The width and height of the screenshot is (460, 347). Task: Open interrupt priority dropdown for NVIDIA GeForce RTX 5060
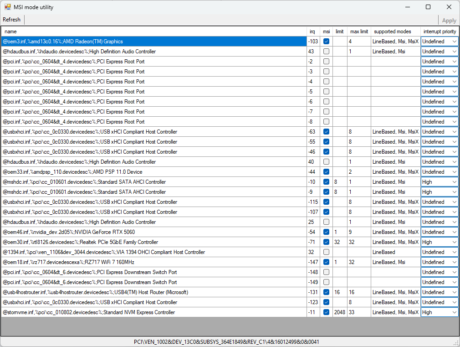point(440,232)
